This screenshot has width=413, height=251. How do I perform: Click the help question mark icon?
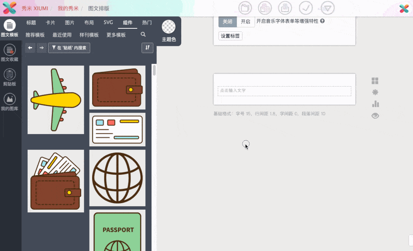pyautogui.click(x=322, y=21)
